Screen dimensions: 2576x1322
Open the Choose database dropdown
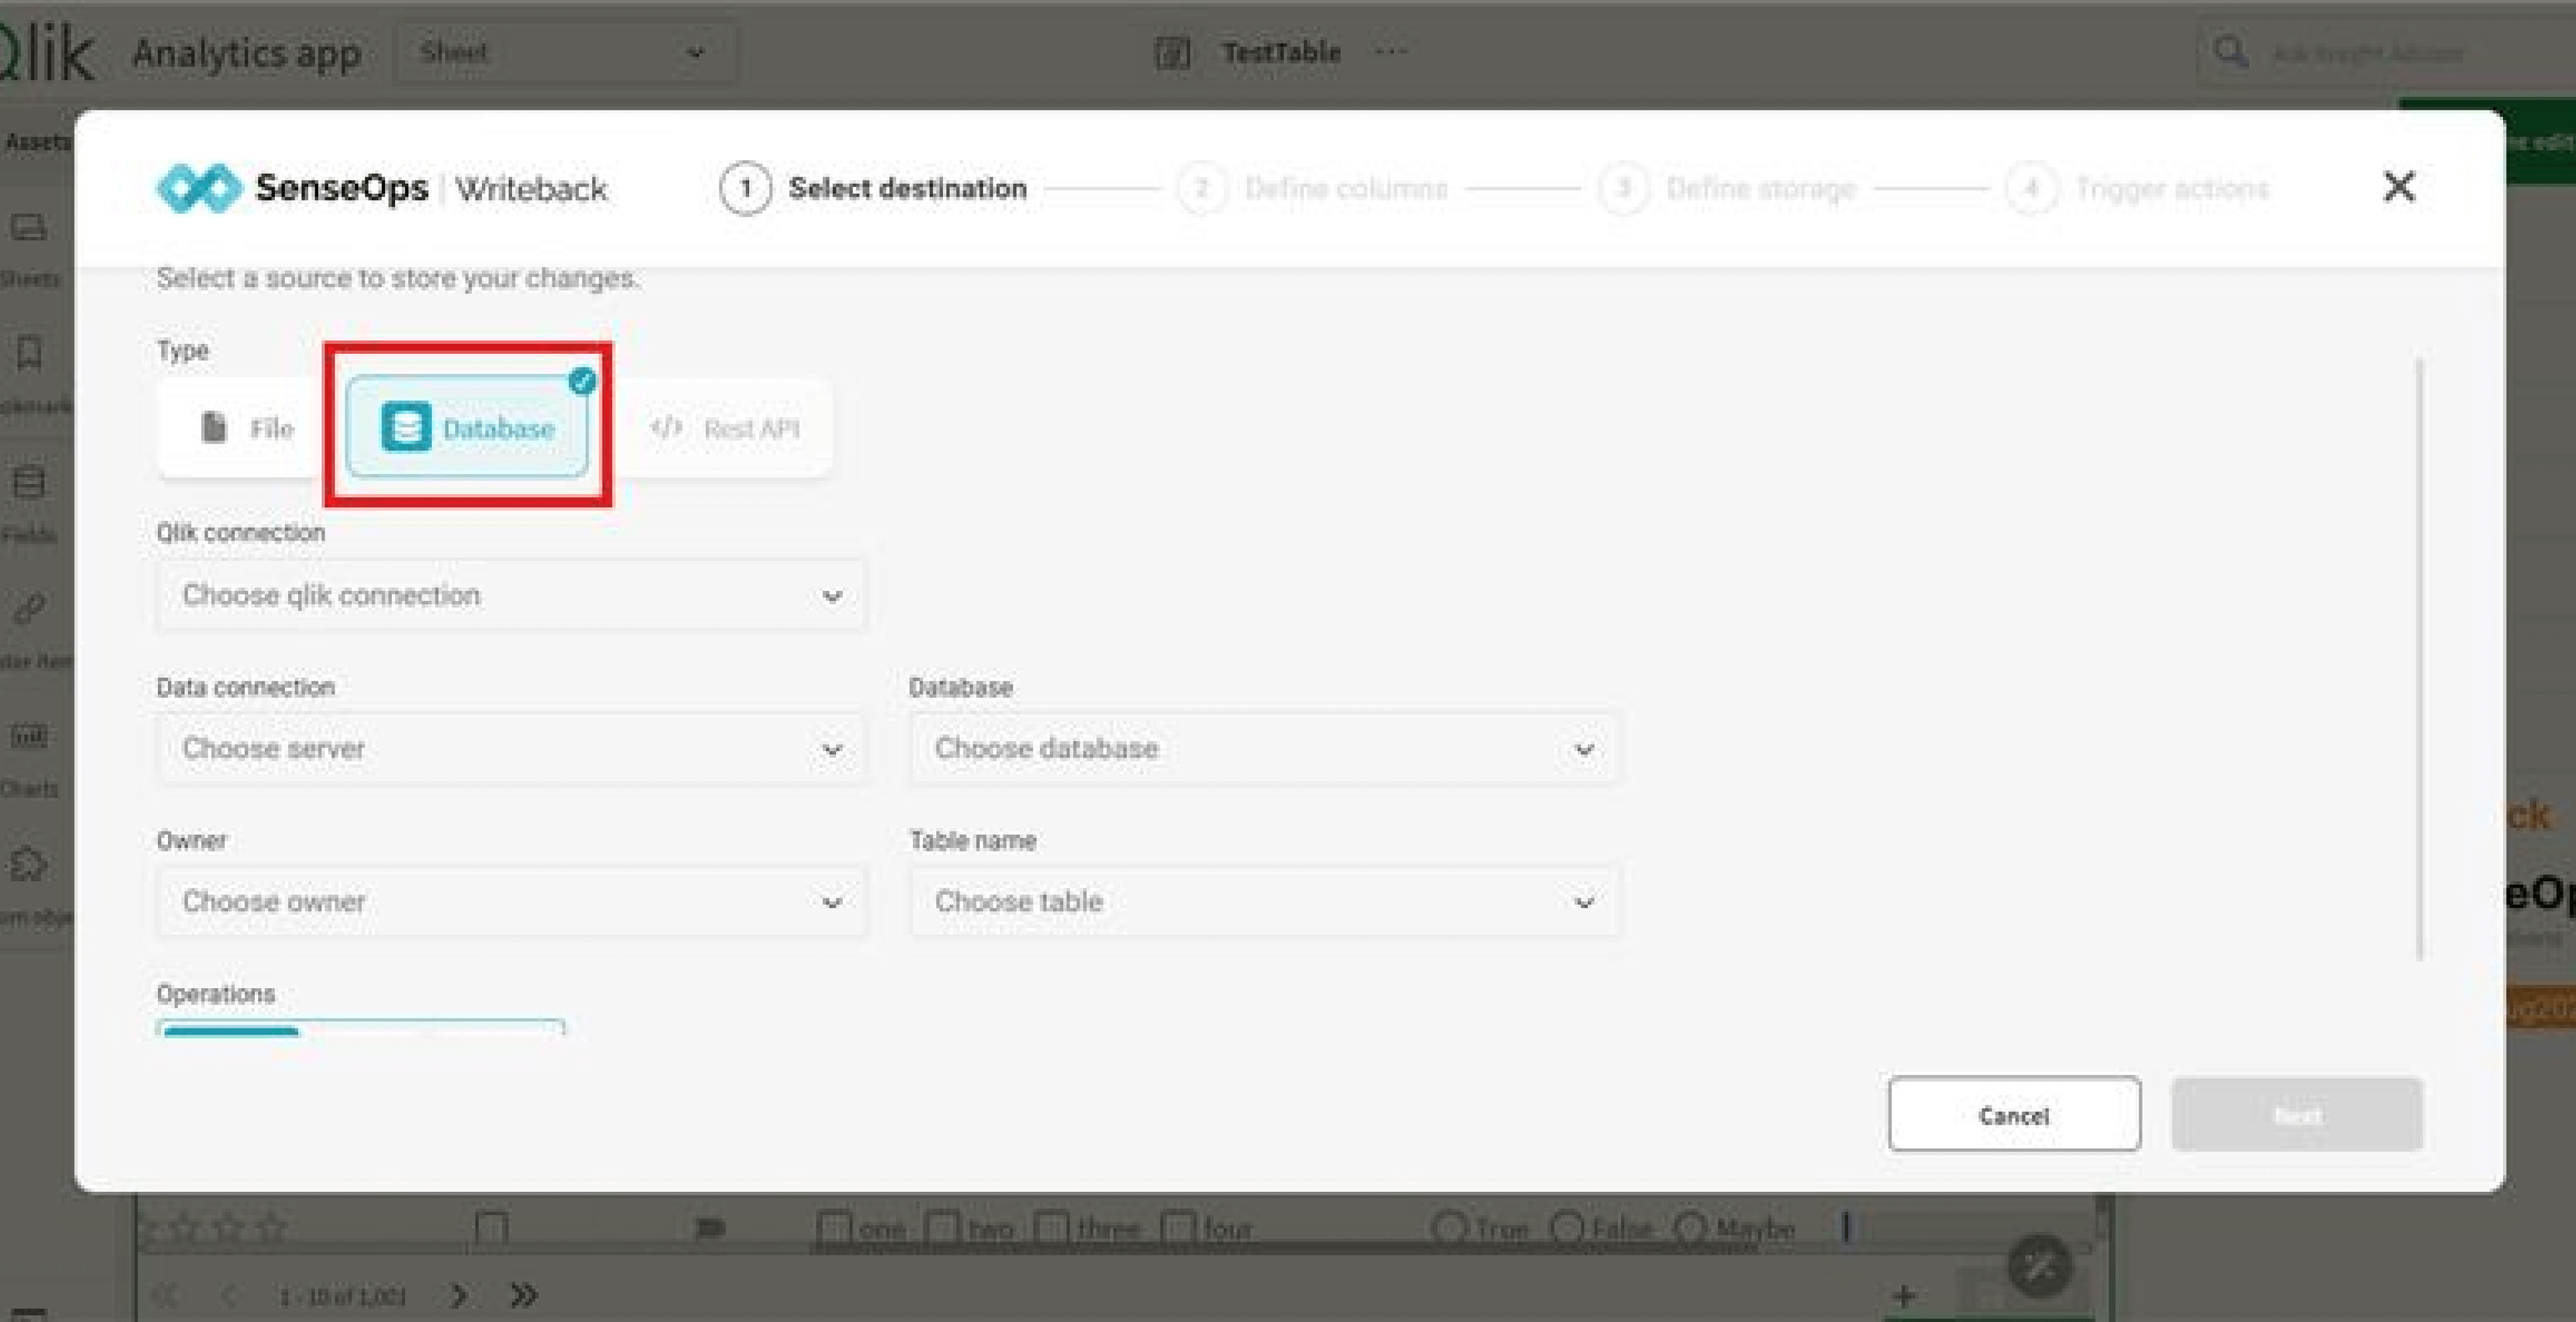click(x=1264, y=749)
